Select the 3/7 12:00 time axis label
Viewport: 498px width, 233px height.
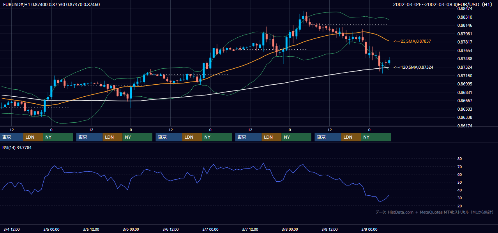point(250,229)
